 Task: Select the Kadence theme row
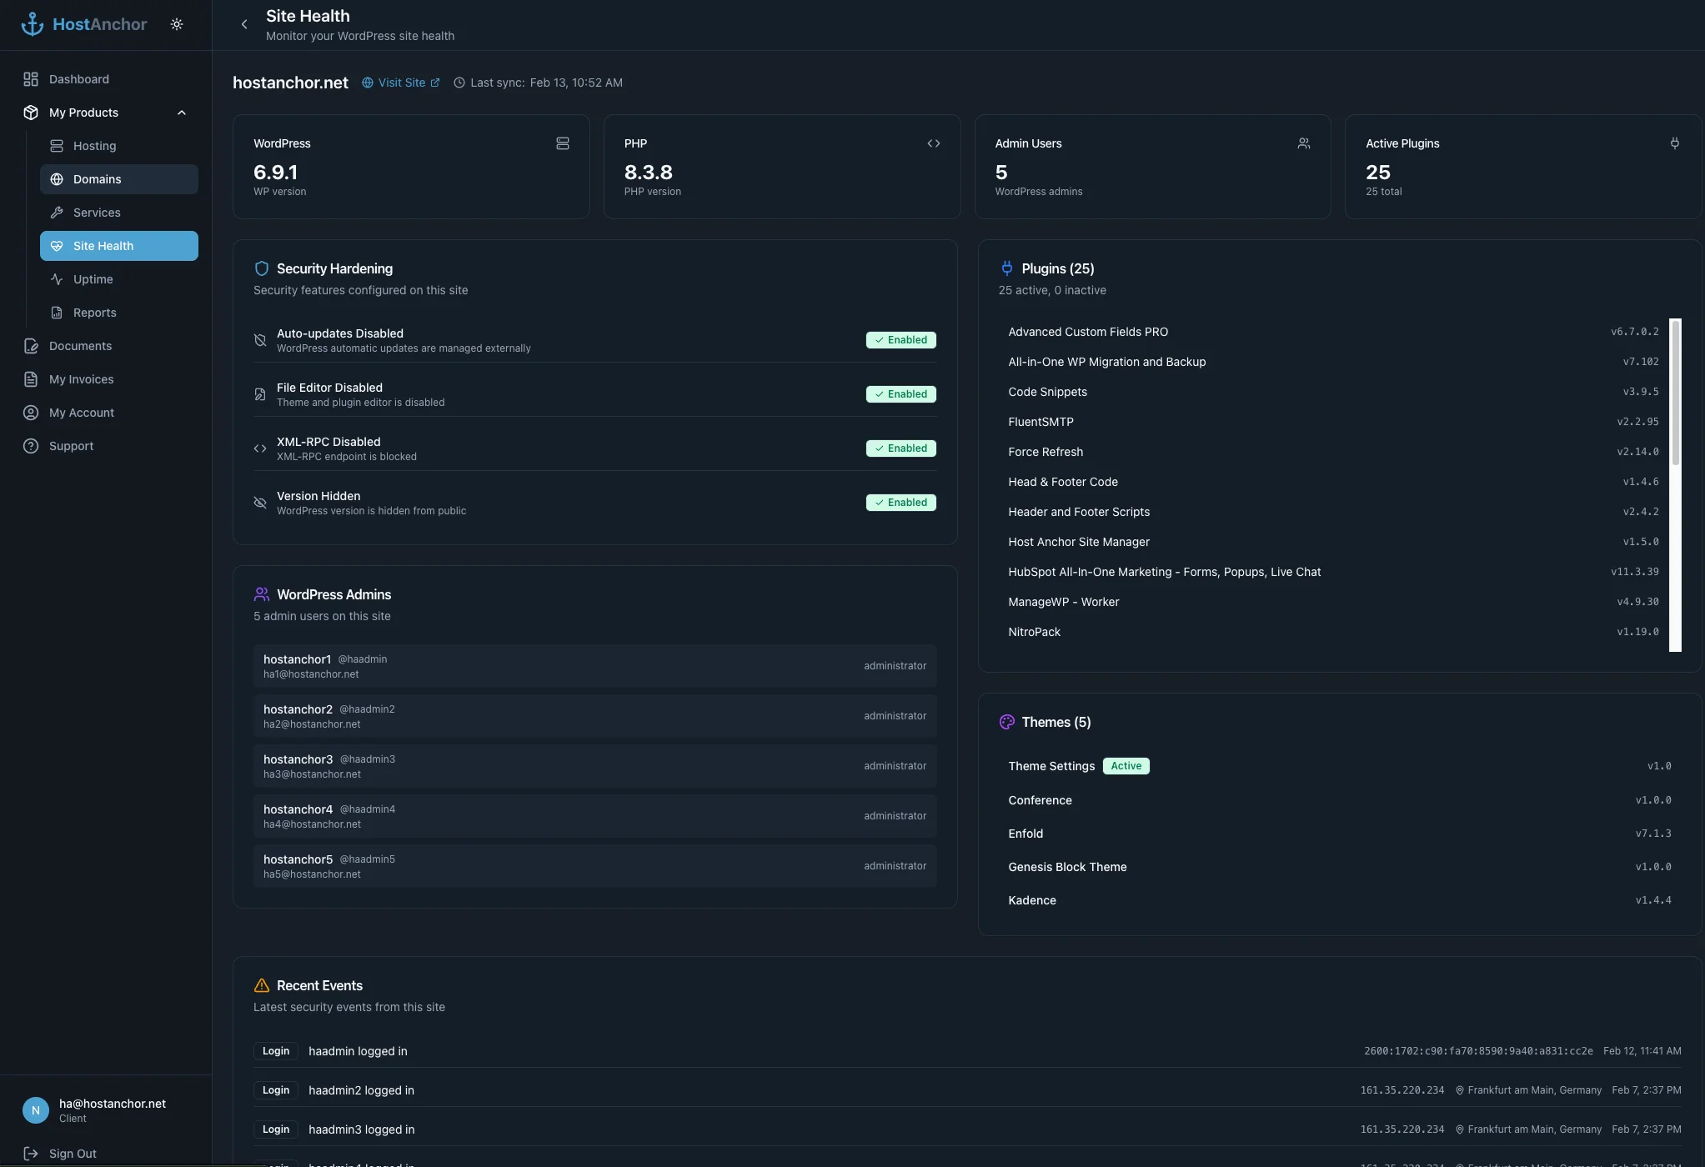point(1340,900)
